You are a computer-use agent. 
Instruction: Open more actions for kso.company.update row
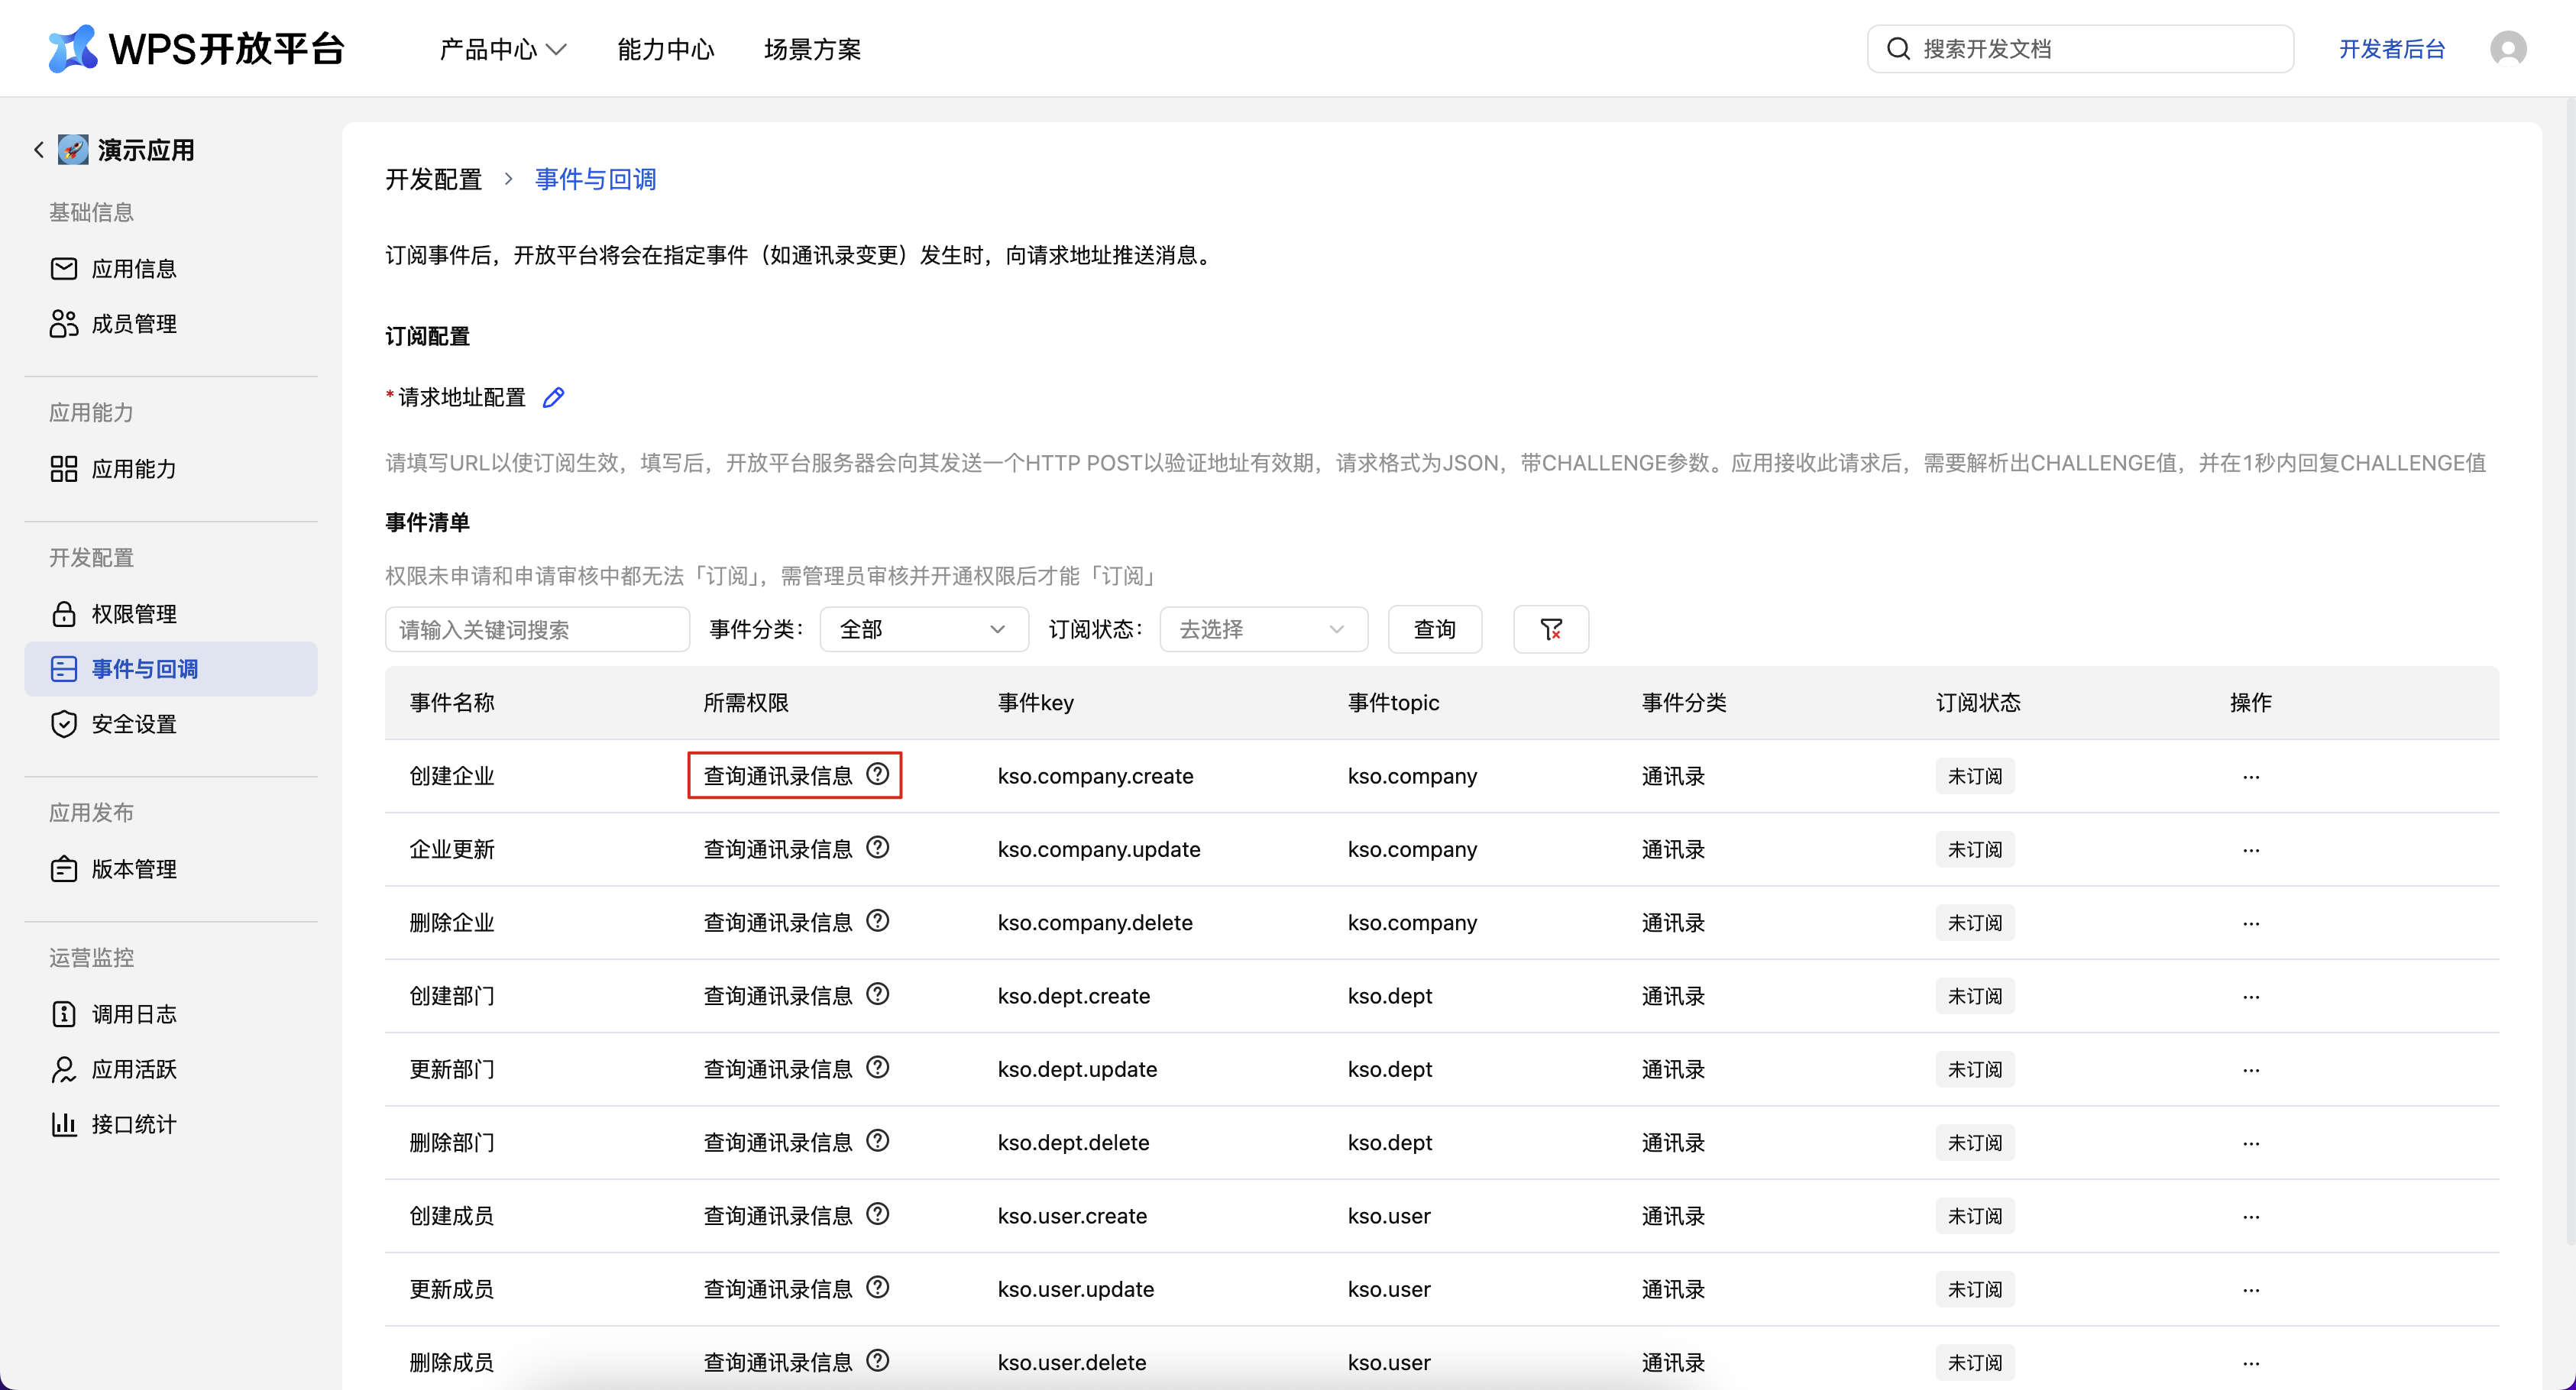point(2250,850)
